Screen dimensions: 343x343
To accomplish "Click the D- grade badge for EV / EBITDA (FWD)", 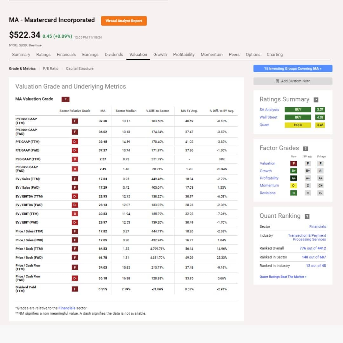I will (x=75, y=205).
